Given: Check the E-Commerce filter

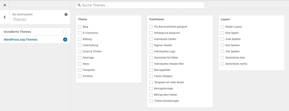Looking at the screenshot, I should 80,33.
